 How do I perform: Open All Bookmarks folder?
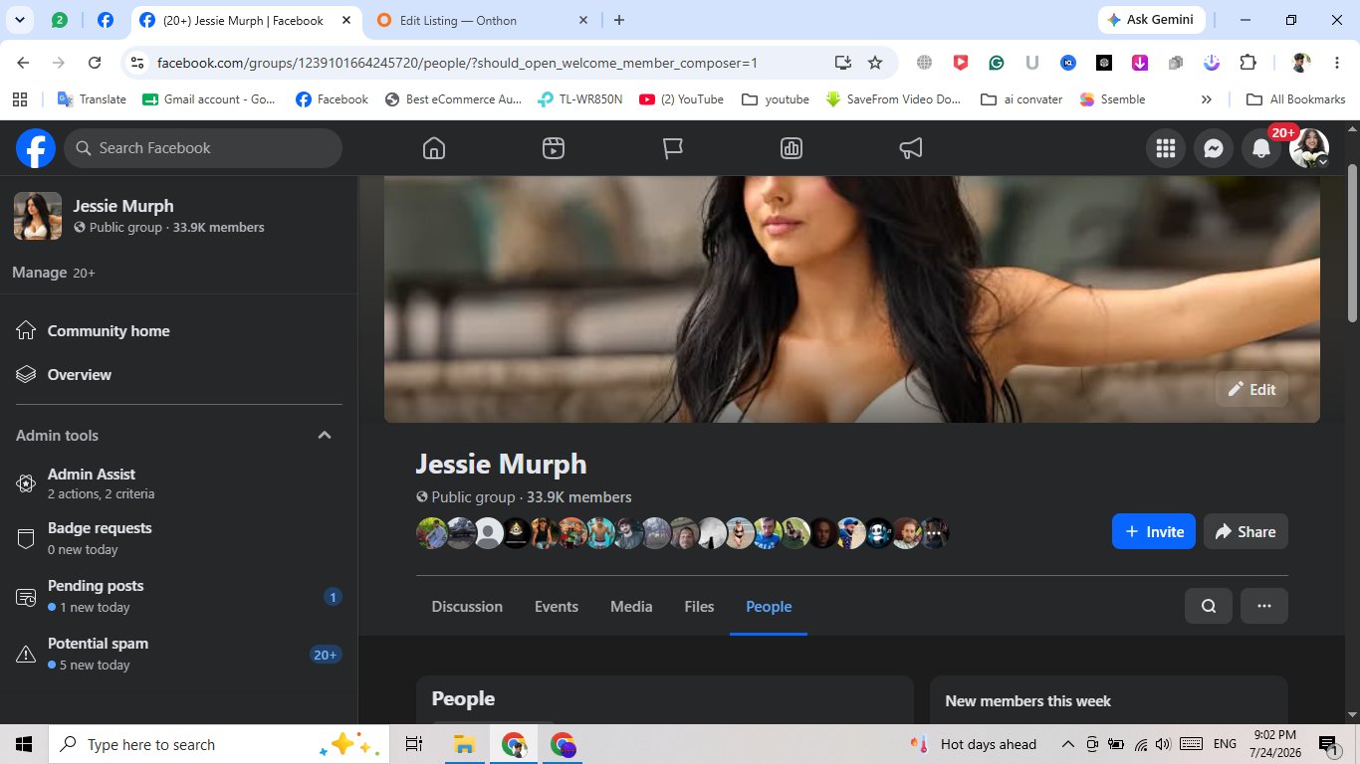click(x=1295, y=99)
